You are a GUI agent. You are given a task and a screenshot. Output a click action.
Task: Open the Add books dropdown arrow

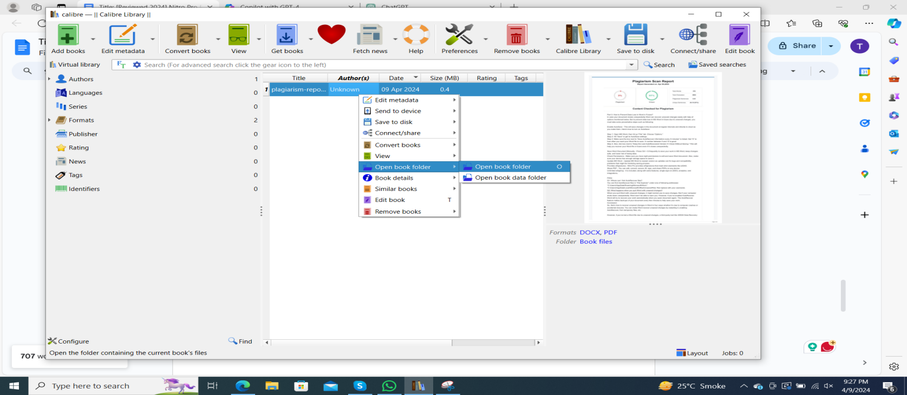coord(93,39)
